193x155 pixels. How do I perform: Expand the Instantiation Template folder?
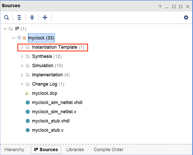tap(22, 47)
